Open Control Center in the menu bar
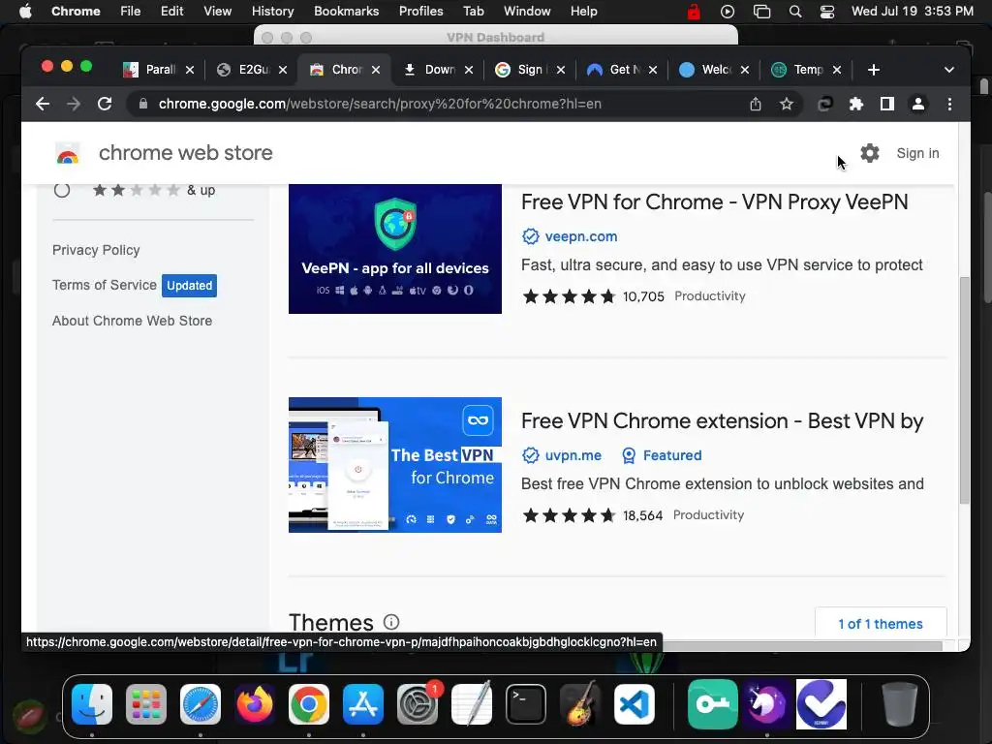Viewport: 992px width, 744px height. click(827, 12)
